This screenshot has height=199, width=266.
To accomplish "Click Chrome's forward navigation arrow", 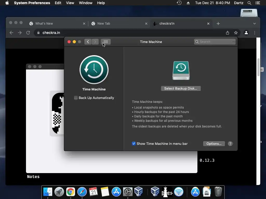I will [20, 33].
